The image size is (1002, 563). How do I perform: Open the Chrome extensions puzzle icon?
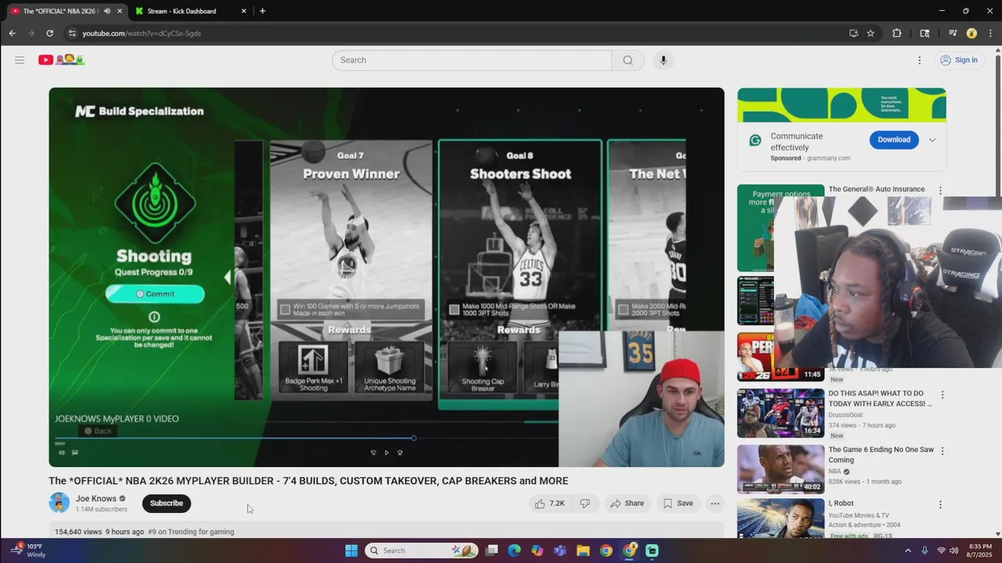[897, 34]
